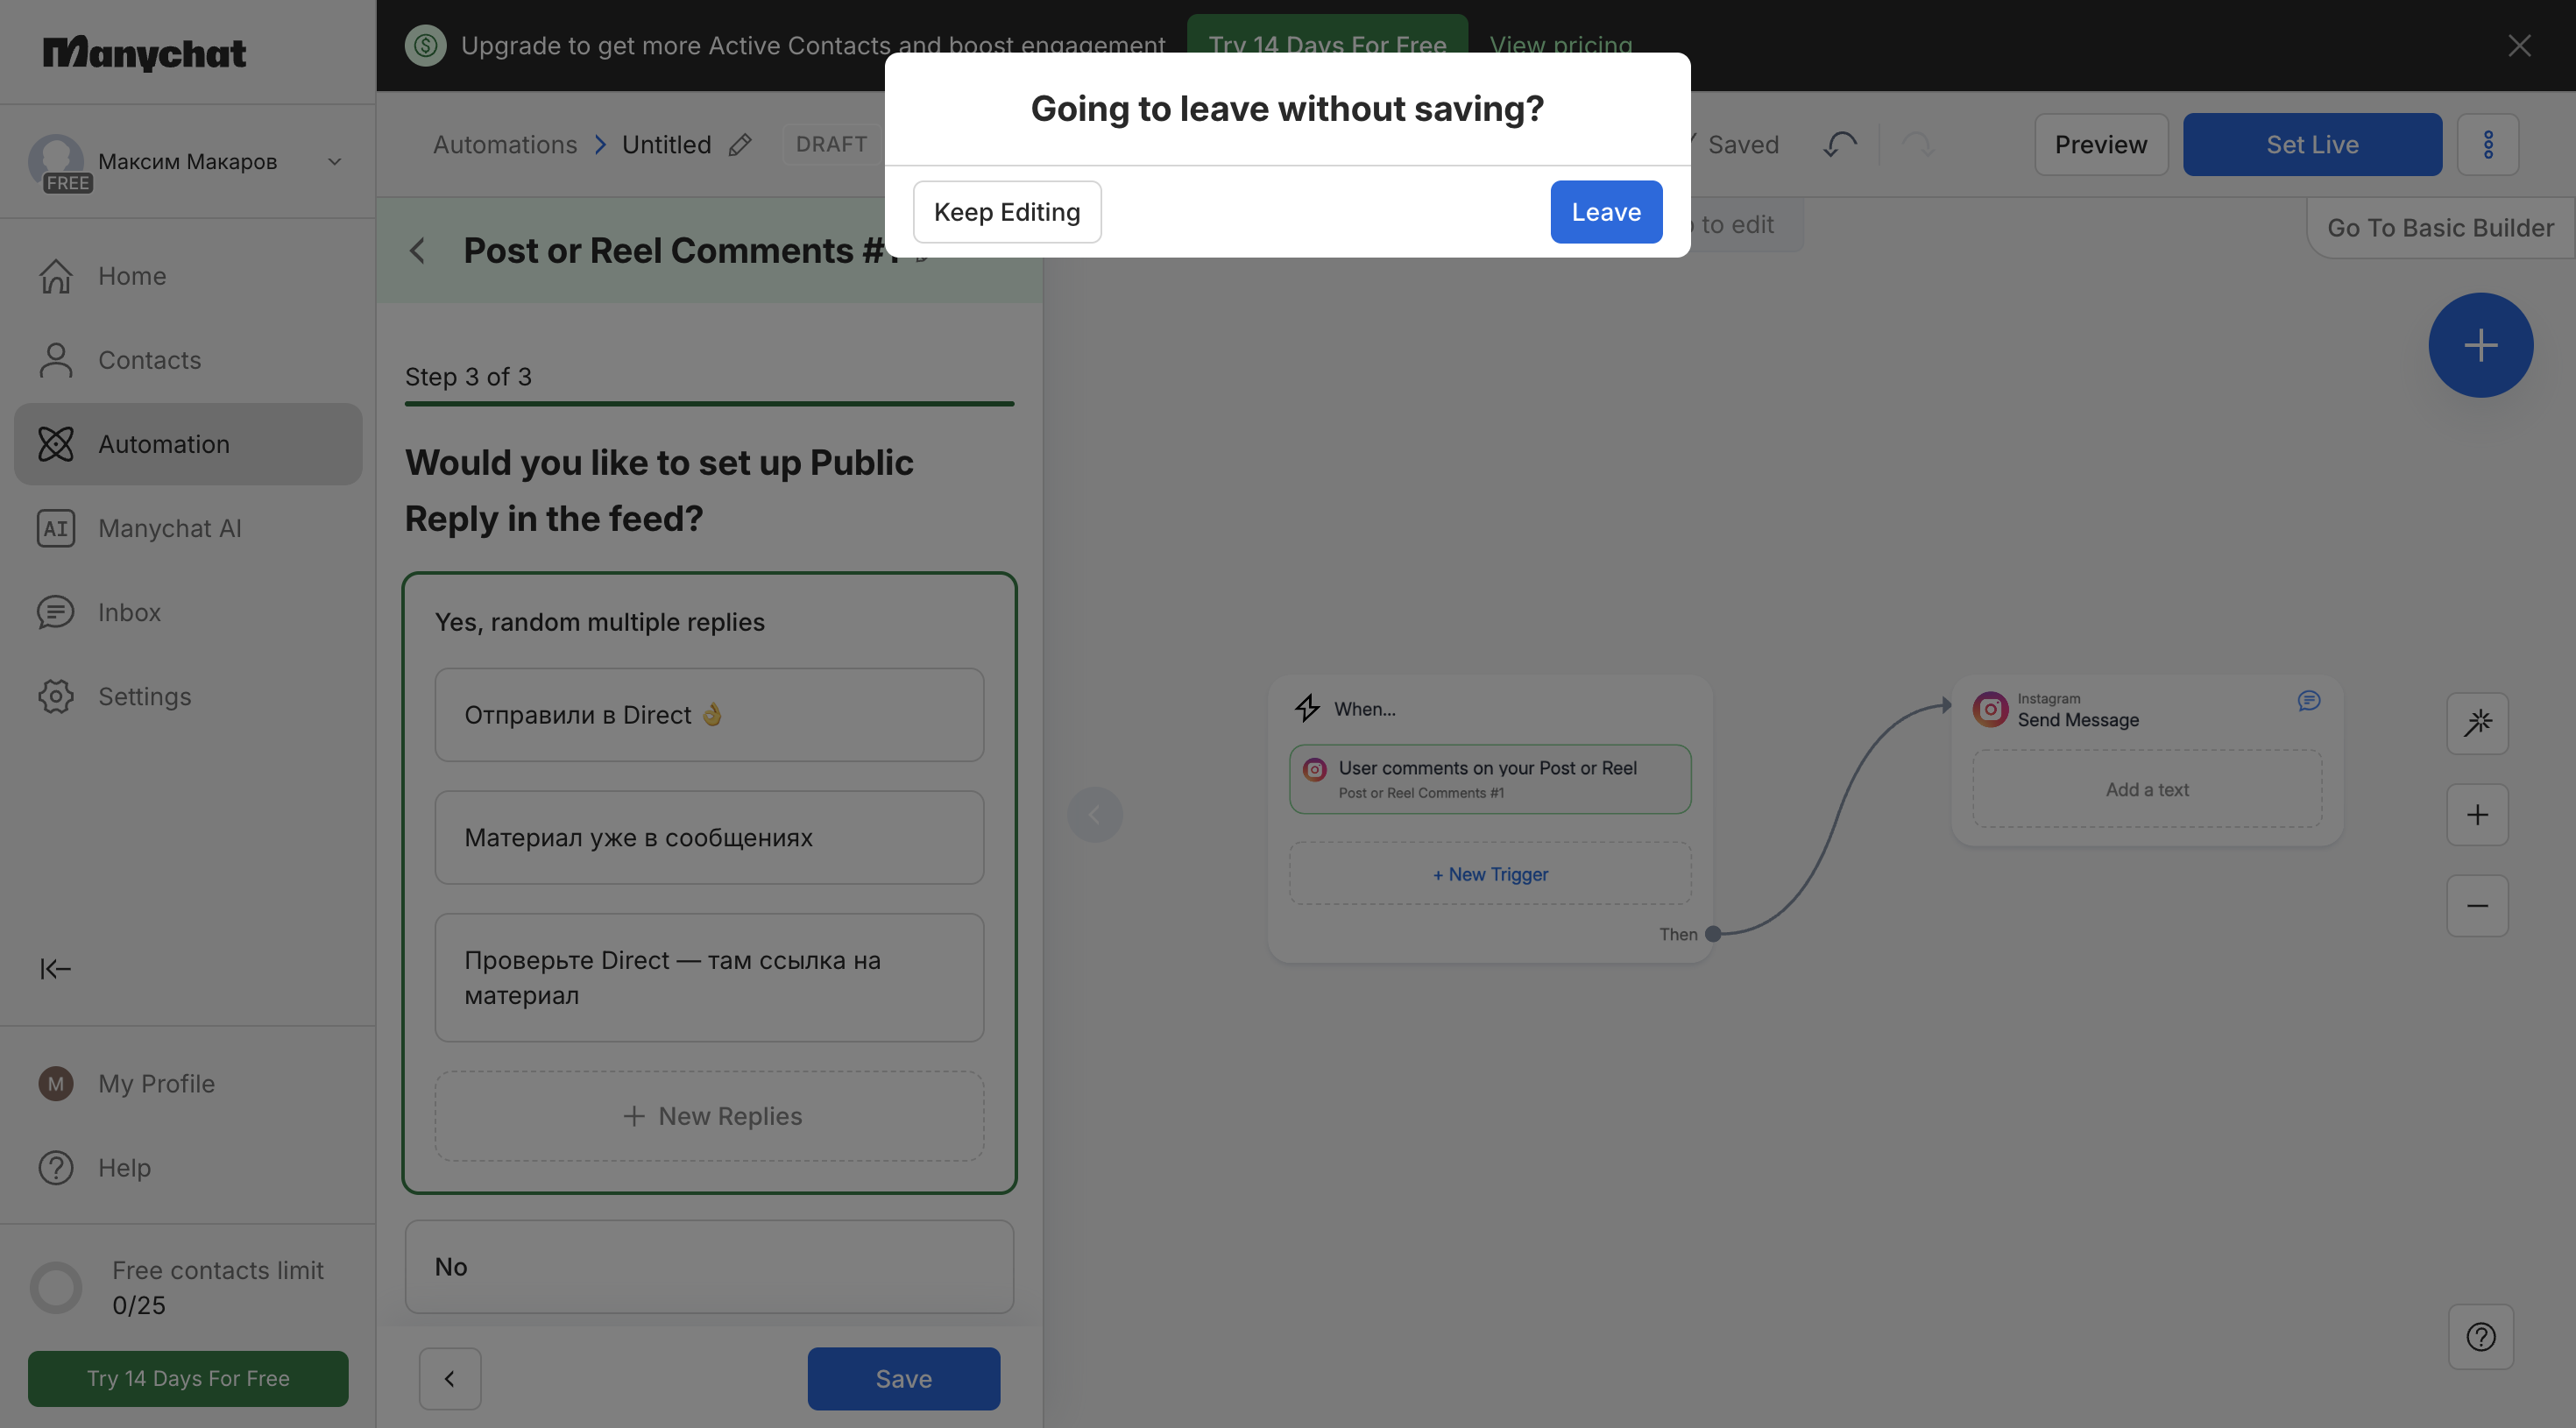Click the undo arrow icon

(1840, 145)
